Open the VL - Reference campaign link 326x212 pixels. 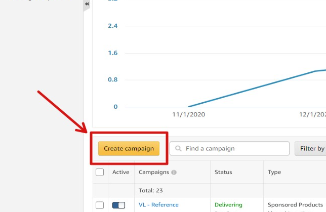158,205
